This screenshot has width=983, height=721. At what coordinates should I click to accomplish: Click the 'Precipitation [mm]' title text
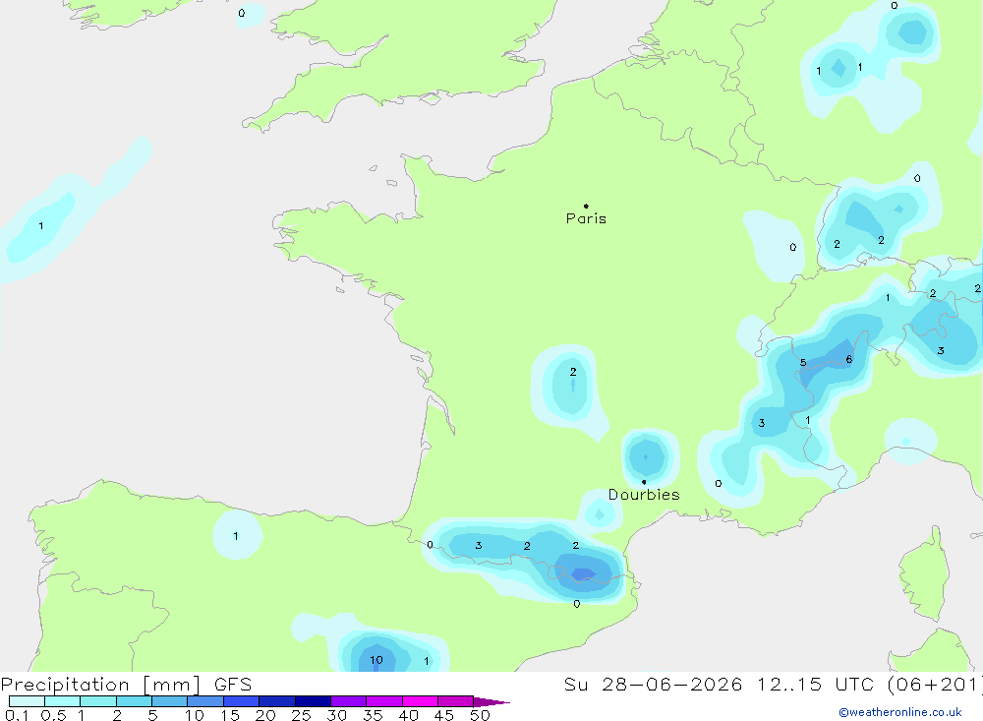pyautogui.click(x=101, y=684)
